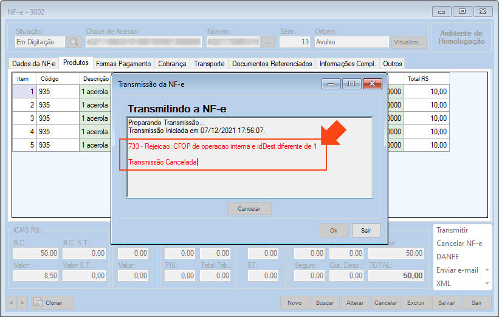Expand the XML dropdown arrow
499x317 pixels.
487,284
